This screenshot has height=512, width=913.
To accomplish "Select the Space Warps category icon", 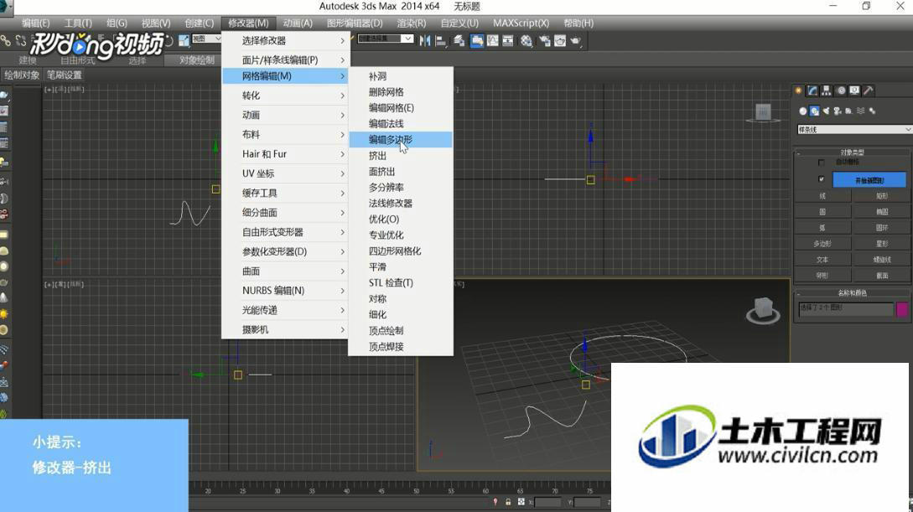I will (860, 111).
